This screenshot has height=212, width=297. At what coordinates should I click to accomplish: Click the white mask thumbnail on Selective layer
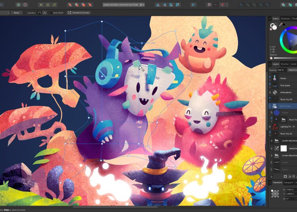point(284,148)
